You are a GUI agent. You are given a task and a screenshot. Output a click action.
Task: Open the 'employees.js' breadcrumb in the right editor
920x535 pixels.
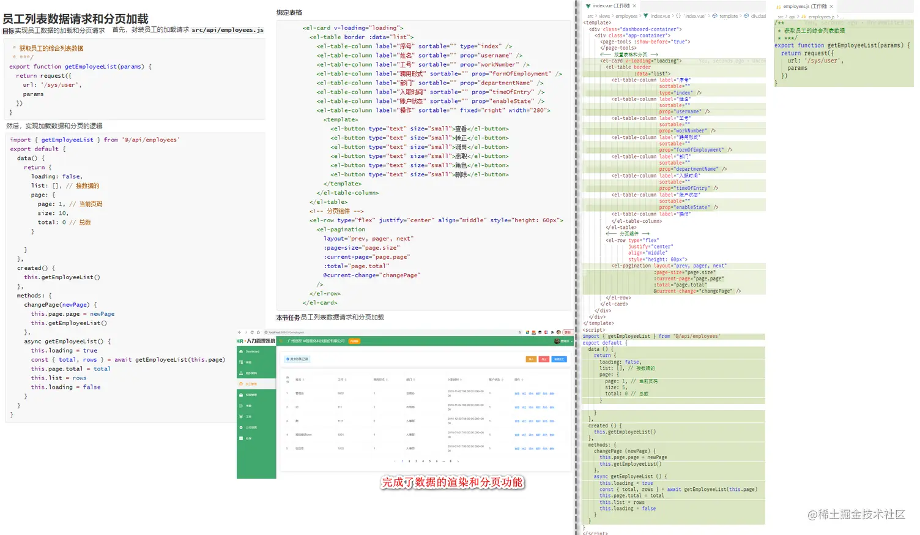[821, 17]
